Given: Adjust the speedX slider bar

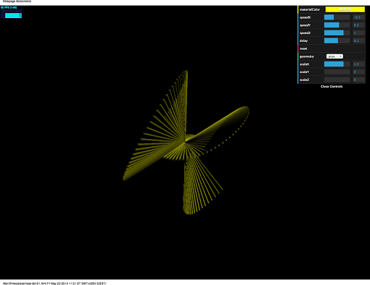Looking at the screenshot, I should [337, 17].
